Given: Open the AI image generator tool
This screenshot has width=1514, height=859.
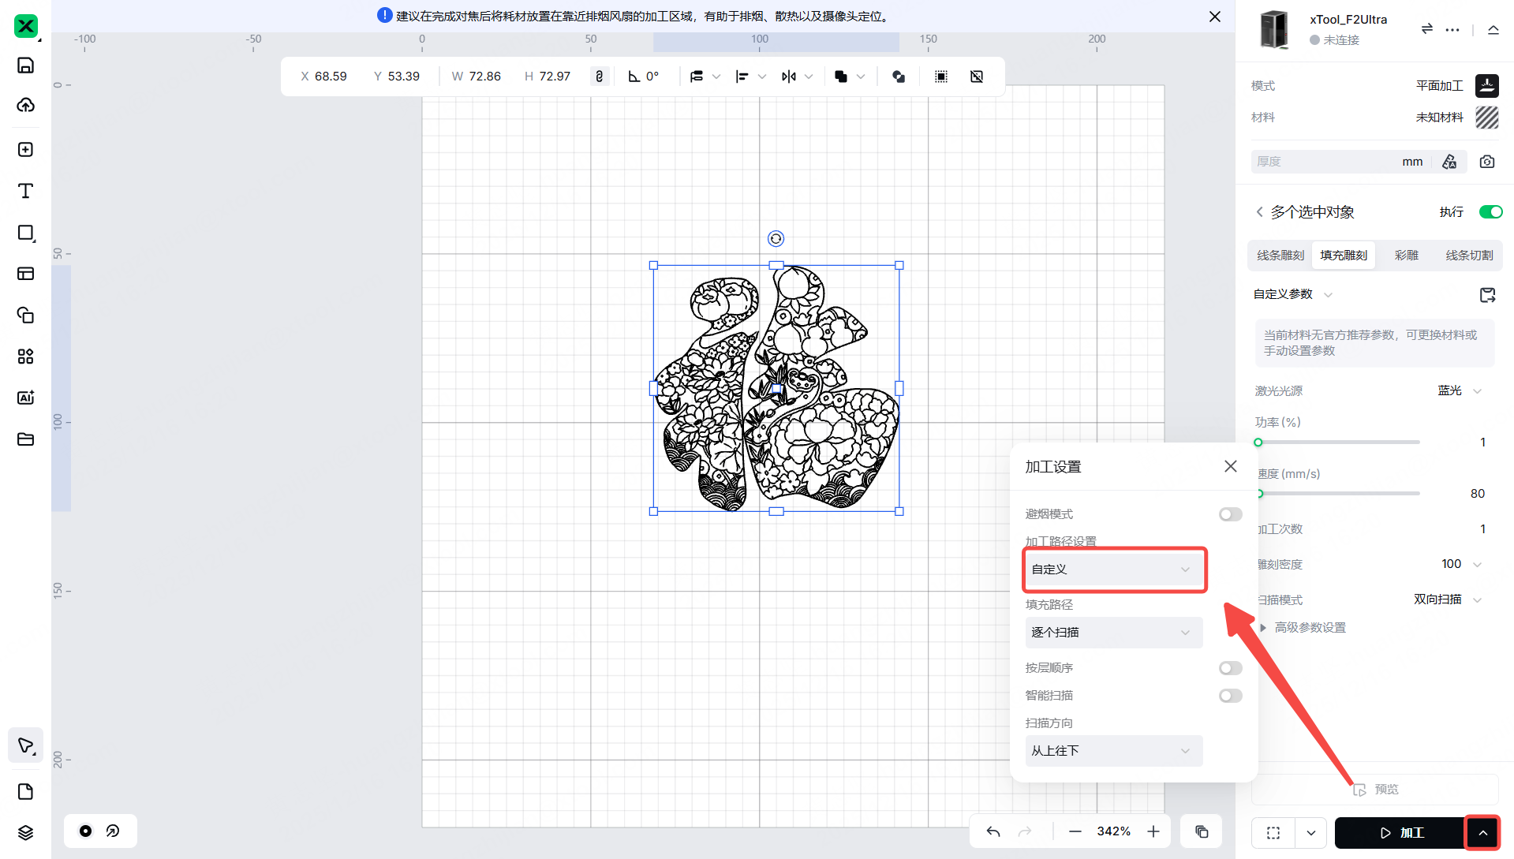Looking at the screenshot, I should click(x=25, y=398).
